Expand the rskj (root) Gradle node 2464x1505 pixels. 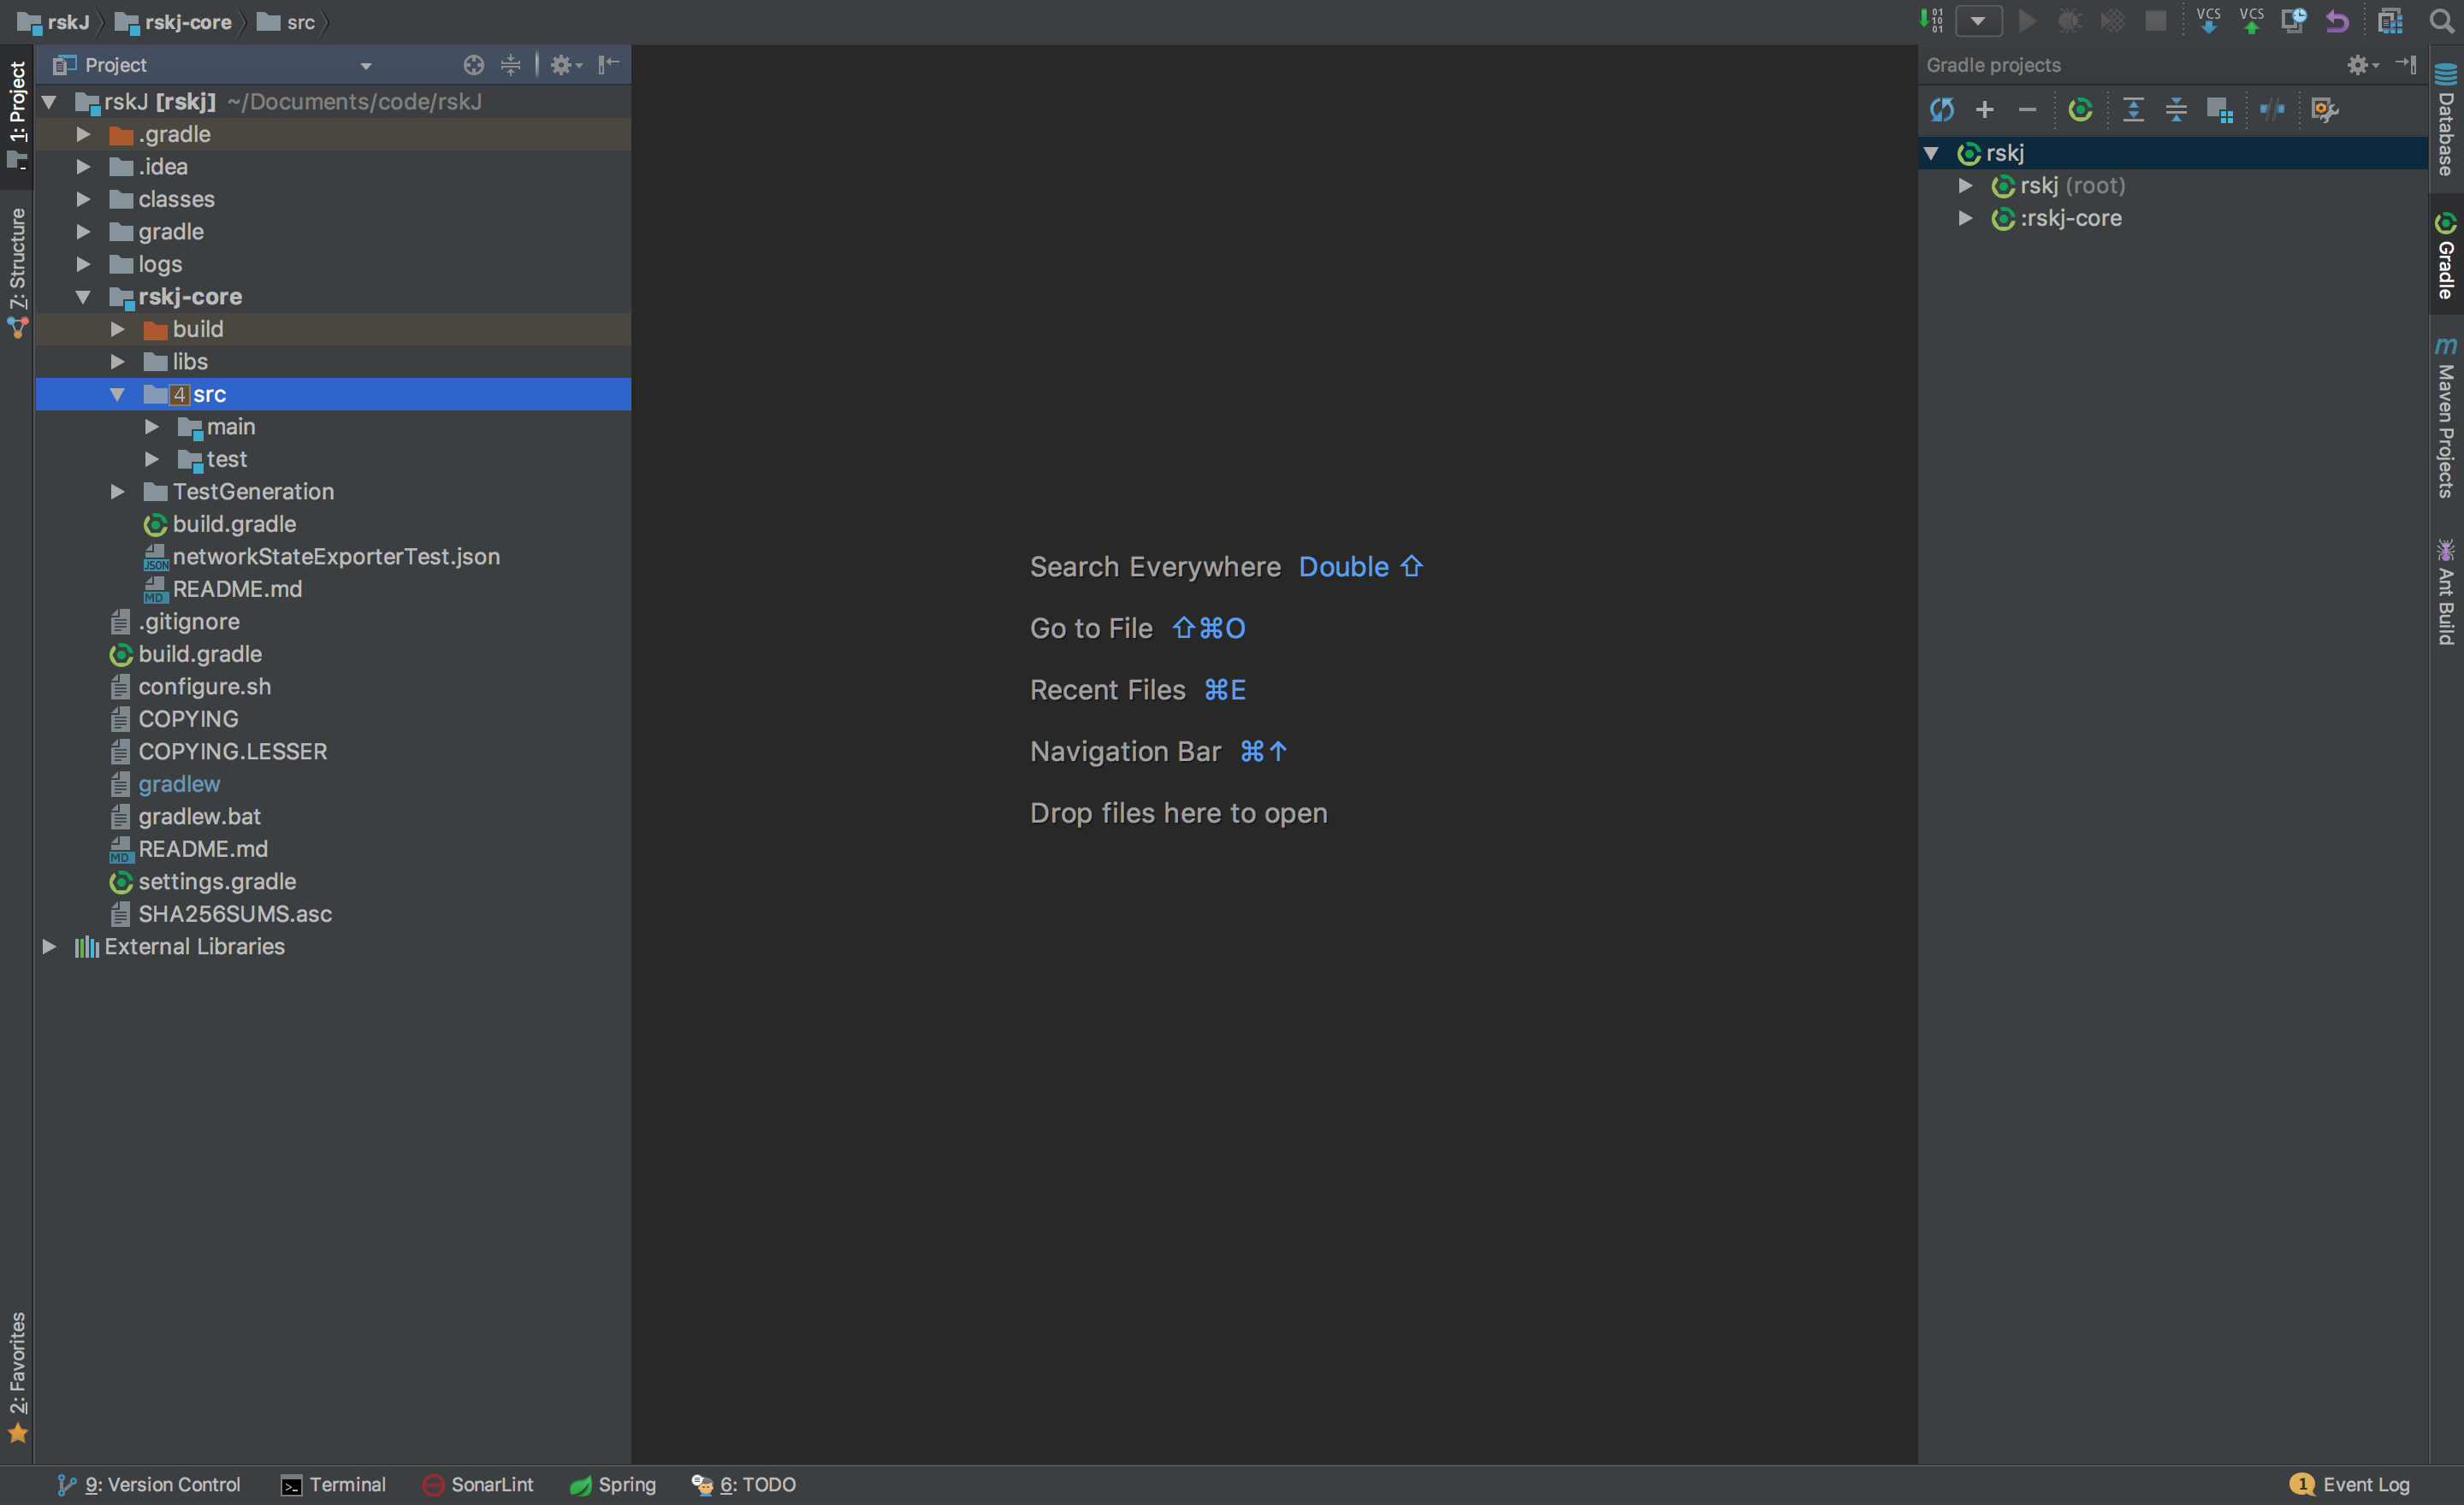coord(1965,186)
